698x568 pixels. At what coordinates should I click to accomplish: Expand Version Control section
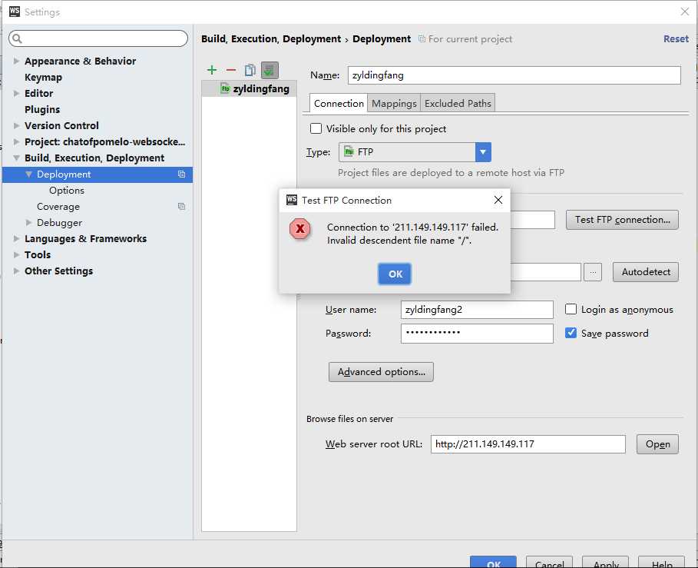point(16,125)
